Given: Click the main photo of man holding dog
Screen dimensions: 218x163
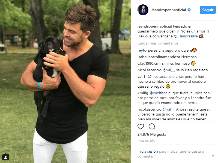Looking at the screenshot, I should [x=65, y=81].
